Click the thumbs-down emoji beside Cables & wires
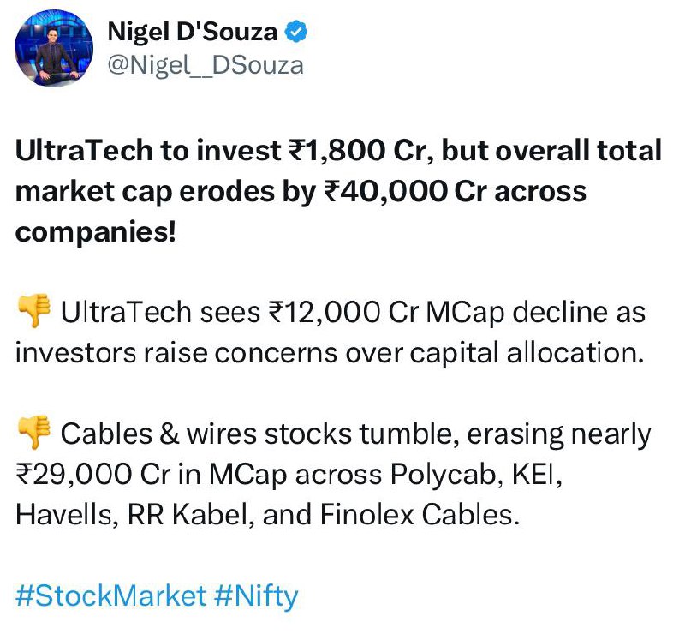This screenshot has height=634, width=685. pyautogui.click(x=34, y=433)
